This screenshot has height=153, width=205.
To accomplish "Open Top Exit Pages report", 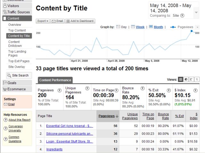I will [19, 61].
